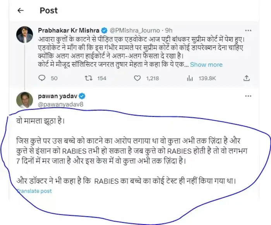Screen dimensions: 271x225
Task: Share Prabhakar's post via upload icon
Action: 247,78
